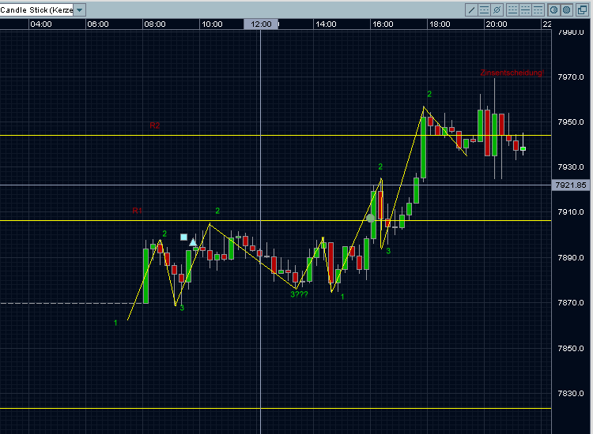
Task: Click the 7921.85 current price label
Action: click(571, 185)
